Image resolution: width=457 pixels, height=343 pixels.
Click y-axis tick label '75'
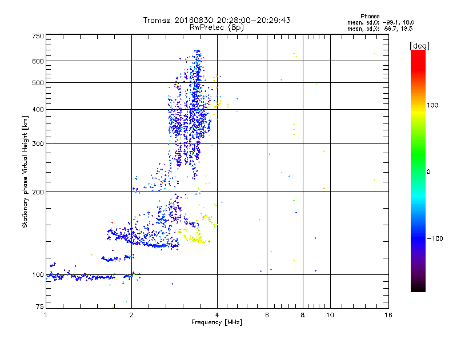(x=40, y=306)
